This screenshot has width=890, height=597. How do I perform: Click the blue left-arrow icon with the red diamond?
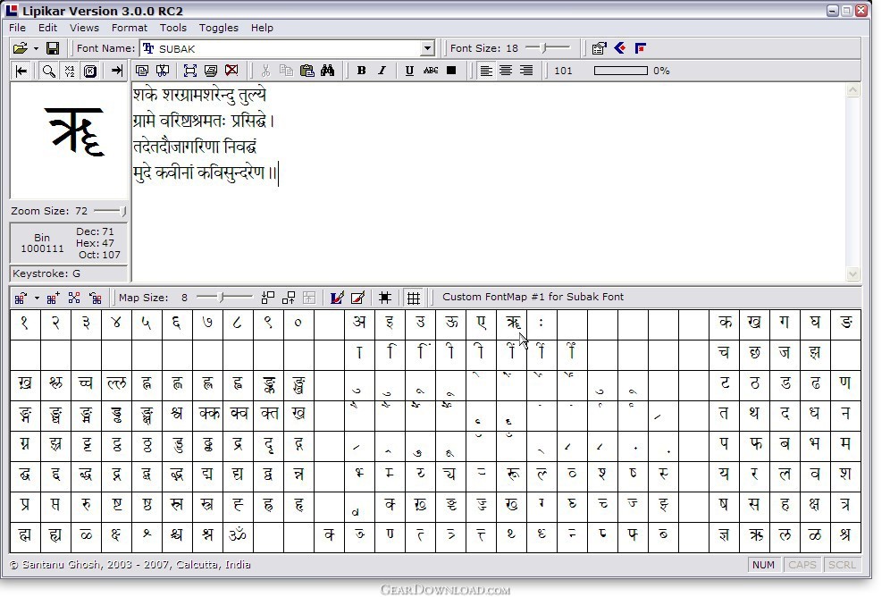pyautogui.click(x=619, y=48)
